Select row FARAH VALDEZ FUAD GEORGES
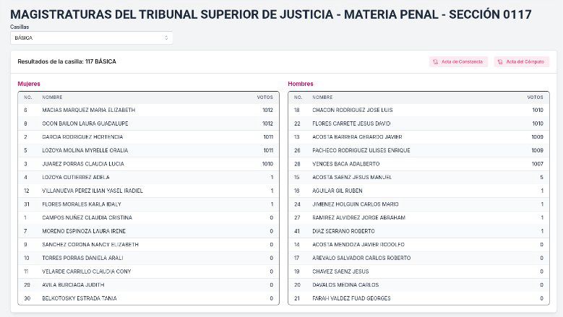The width and height of the screenshot is (563, 317). (418, 298)
